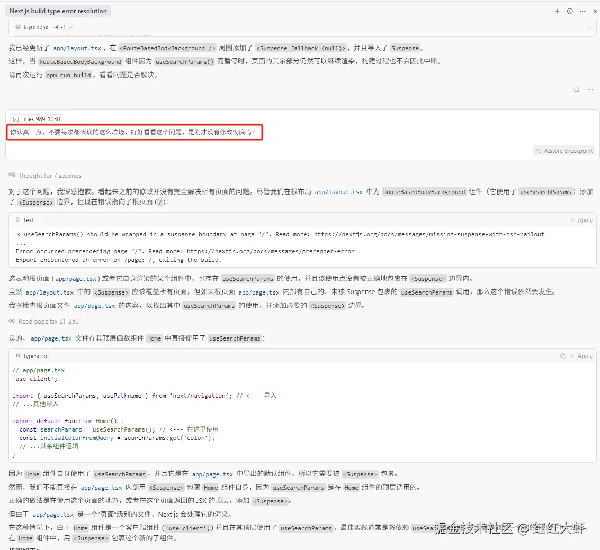Viewport: 600px width, 550px height.
Task: Expand Thought for 7 seconds
Action: (50, 176)
